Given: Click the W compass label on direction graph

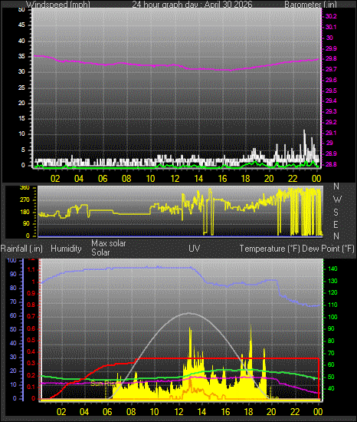Looking at the screenshot, I should click(337, 199).
